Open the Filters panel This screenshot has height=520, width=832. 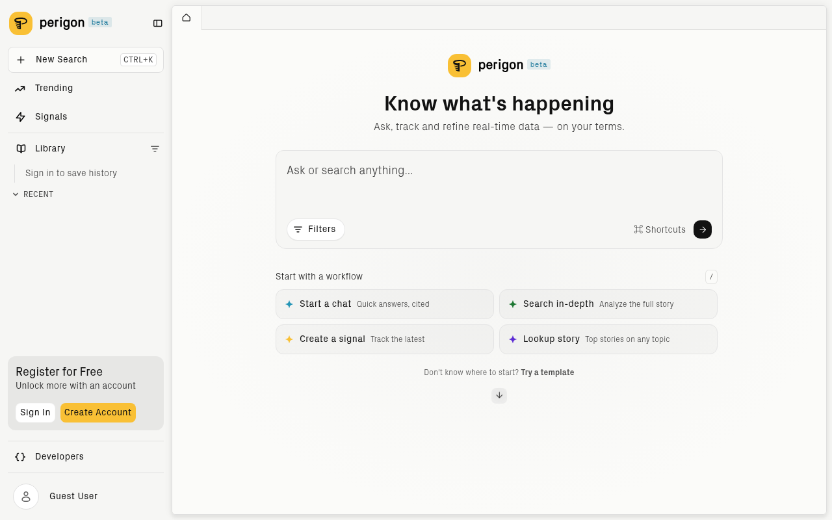pos(315,229)
